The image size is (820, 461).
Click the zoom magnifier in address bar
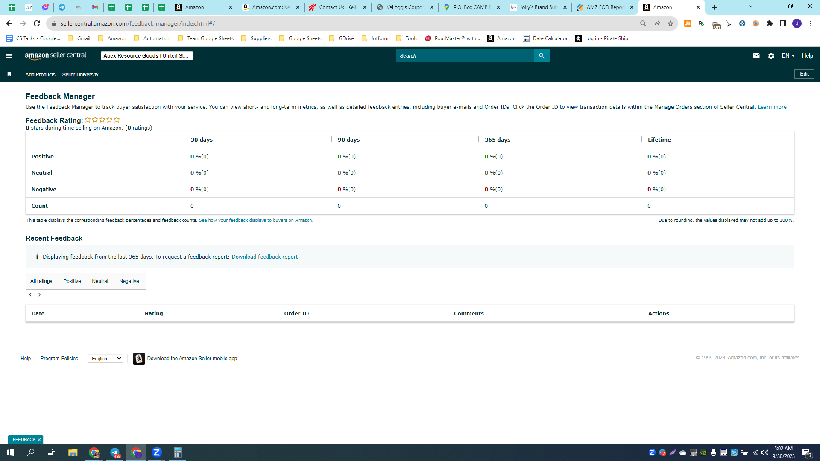(643, 23)
